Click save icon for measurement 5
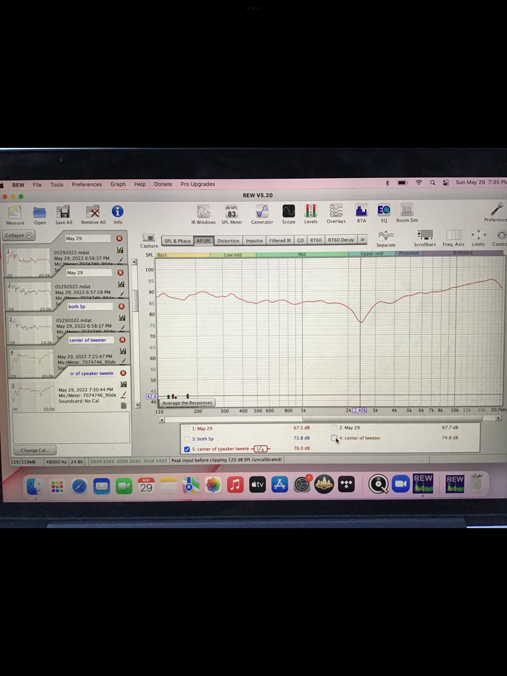Image resolution: width=507 pixels, height=676 pixels. point(124,384)
